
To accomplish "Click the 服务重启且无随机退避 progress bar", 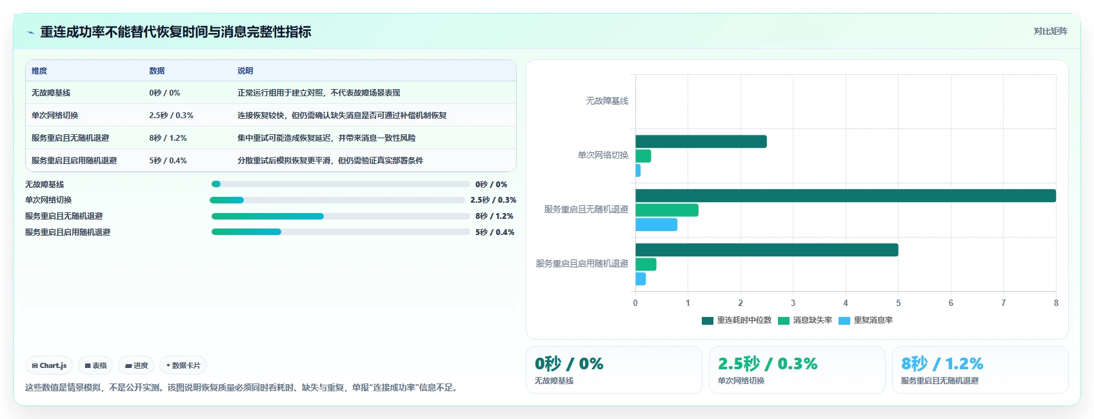I will 341,216.
